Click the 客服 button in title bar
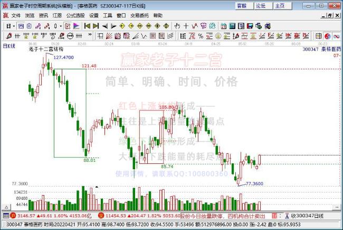 click(244, 6)
